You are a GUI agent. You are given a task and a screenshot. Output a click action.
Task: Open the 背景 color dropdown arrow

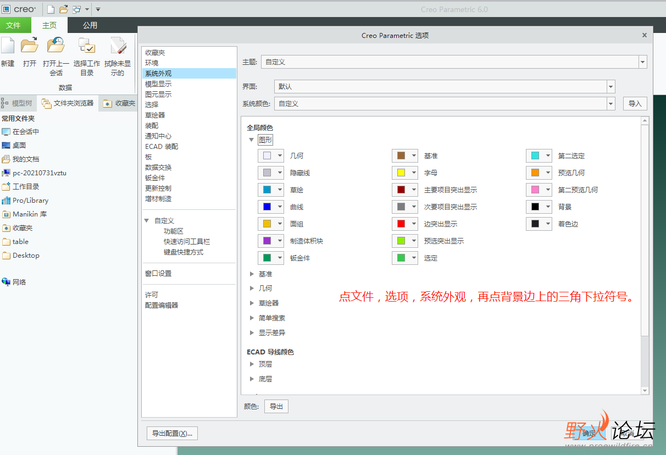548,207
